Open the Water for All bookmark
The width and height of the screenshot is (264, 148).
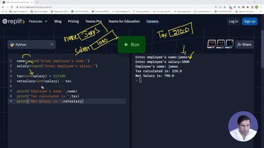pyautogui.click(x=245, y=12)
